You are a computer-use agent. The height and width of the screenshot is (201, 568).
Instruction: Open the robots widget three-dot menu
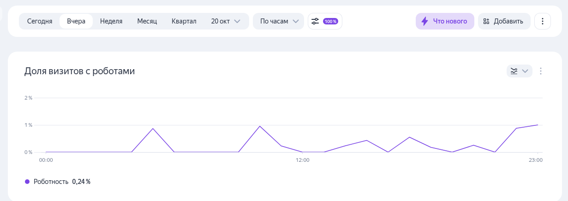541,71
